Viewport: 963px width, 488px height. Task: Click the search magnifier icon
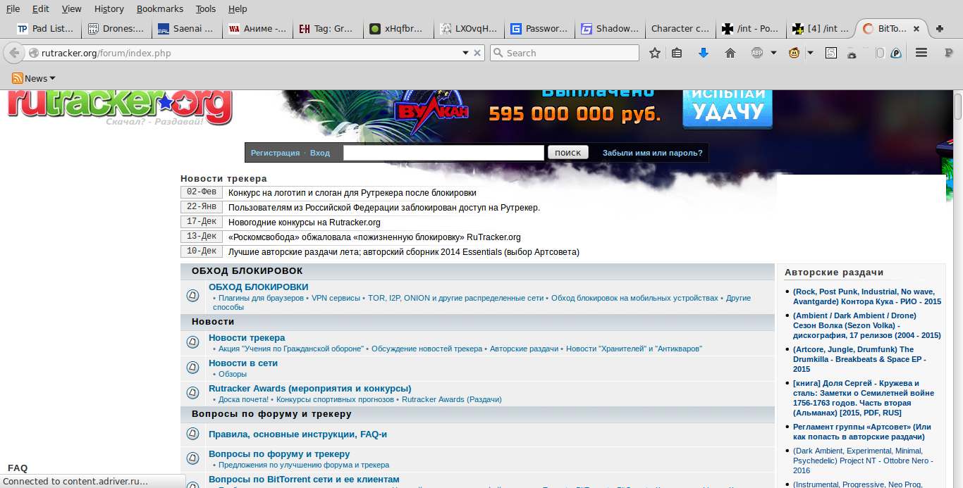coord(498,53)
